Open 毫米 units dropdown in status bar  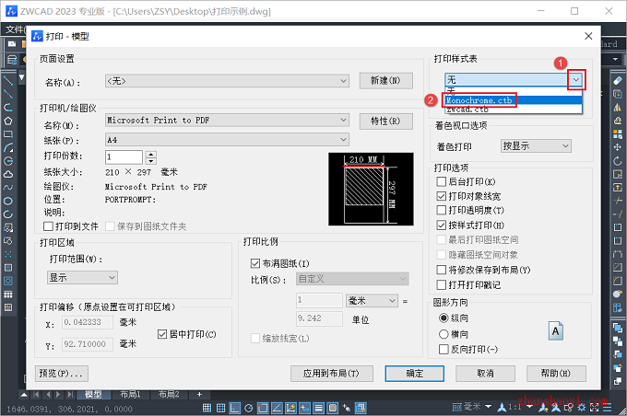point(489,407)
